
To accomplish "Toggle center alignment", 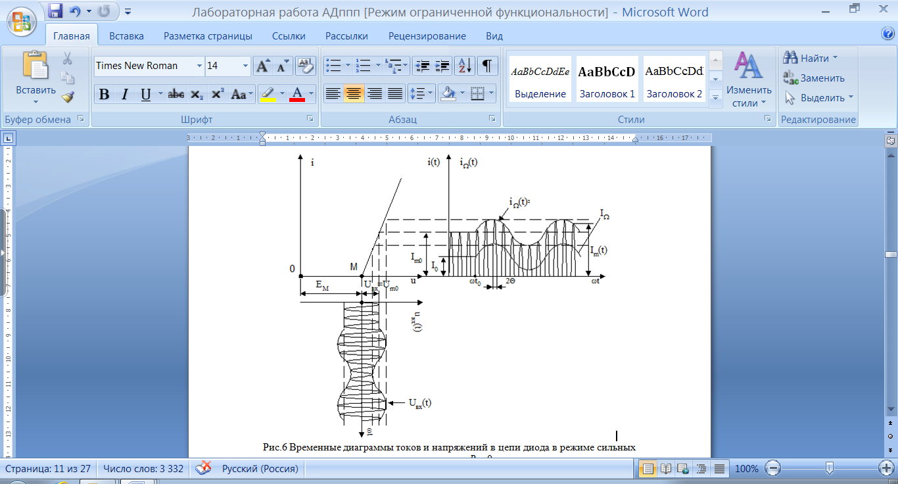I will 354,94.
